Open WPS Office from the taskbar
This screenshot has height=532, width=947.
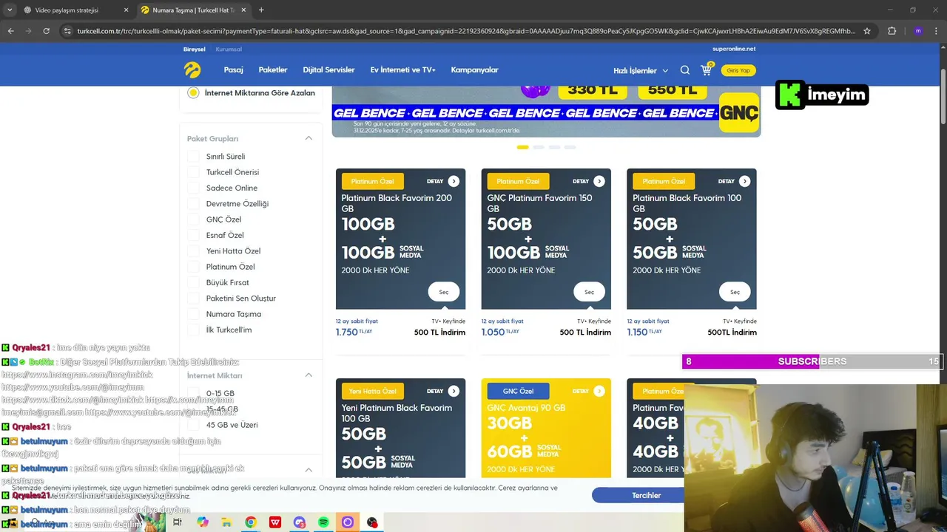point(275,522)
